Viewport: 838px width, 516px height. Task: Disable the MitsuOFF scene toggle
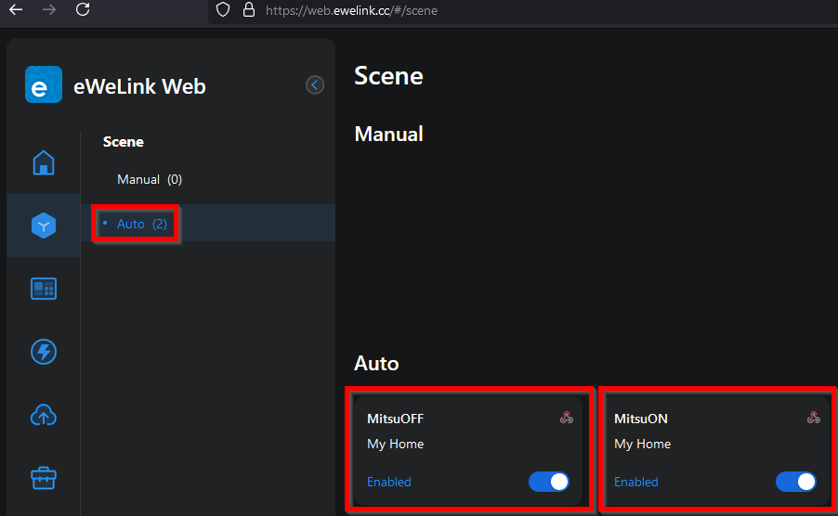[x=549, y=482]
